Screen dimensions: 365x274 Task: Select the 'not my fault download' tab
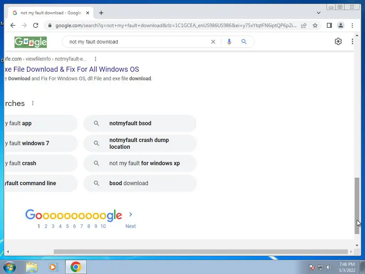click(51, 13)
